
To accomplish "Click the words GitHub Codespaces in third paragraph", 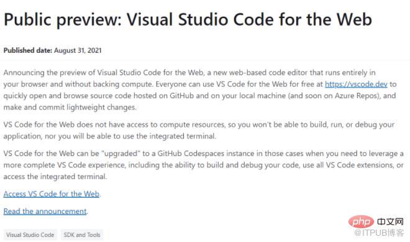I will tap(191, 153).
